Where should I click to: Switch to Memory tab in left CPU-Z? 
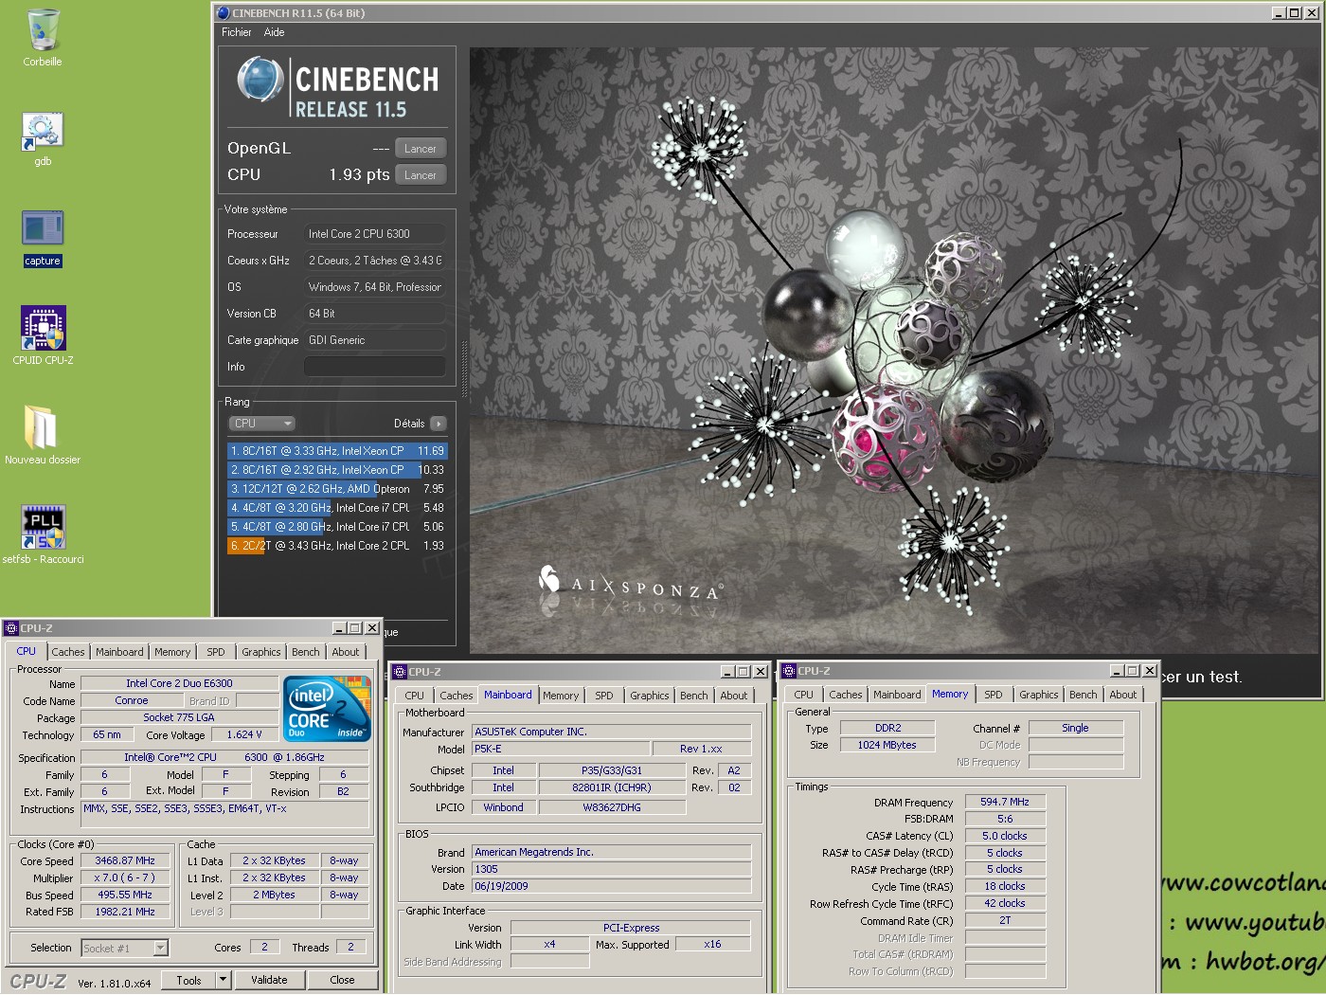172,652
